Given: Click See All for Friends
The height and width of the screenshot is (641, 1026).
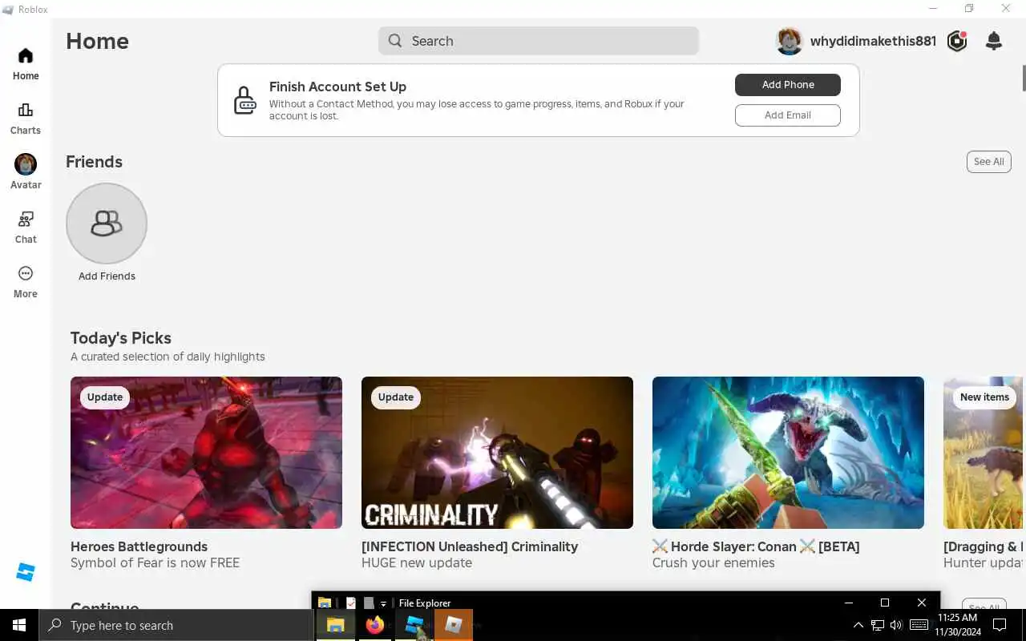Looking at the screenshot, I should [x=988, y=162].
